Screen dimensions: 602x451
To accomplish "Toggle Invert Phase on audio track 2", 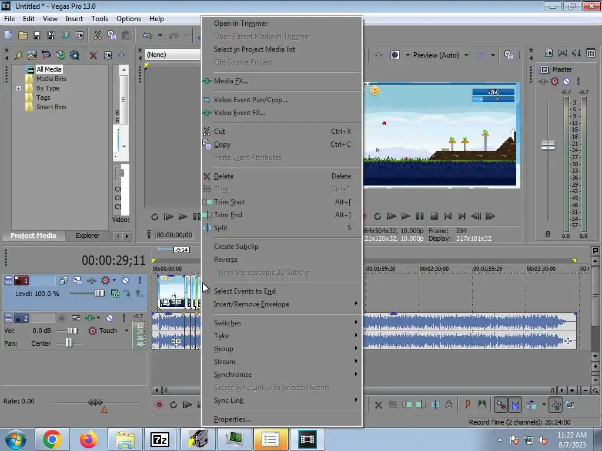I will pyautogui.click(x=76, y=318).
